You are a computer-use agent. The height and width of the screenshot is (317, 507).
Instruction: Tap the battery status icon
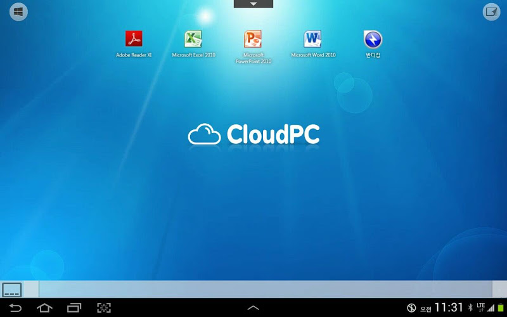501,307
